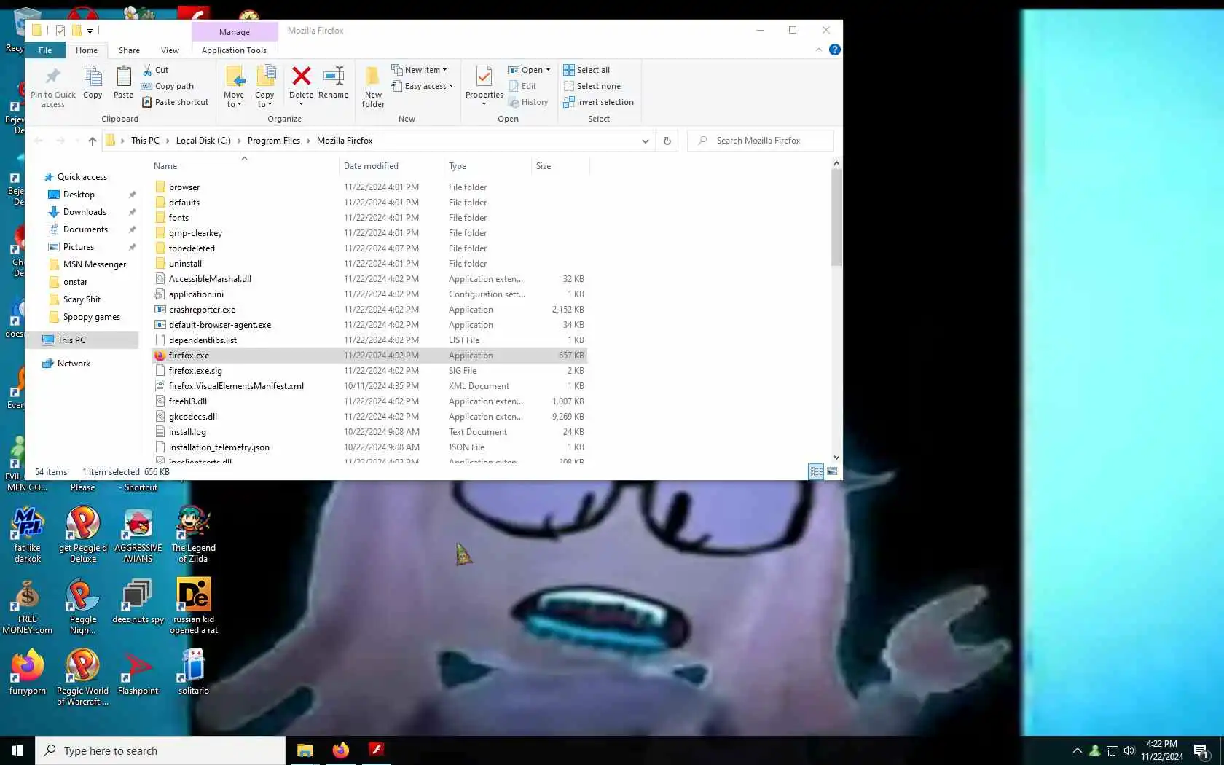
Task: Sort by the Type column header
Action: (x=487, y=166)
